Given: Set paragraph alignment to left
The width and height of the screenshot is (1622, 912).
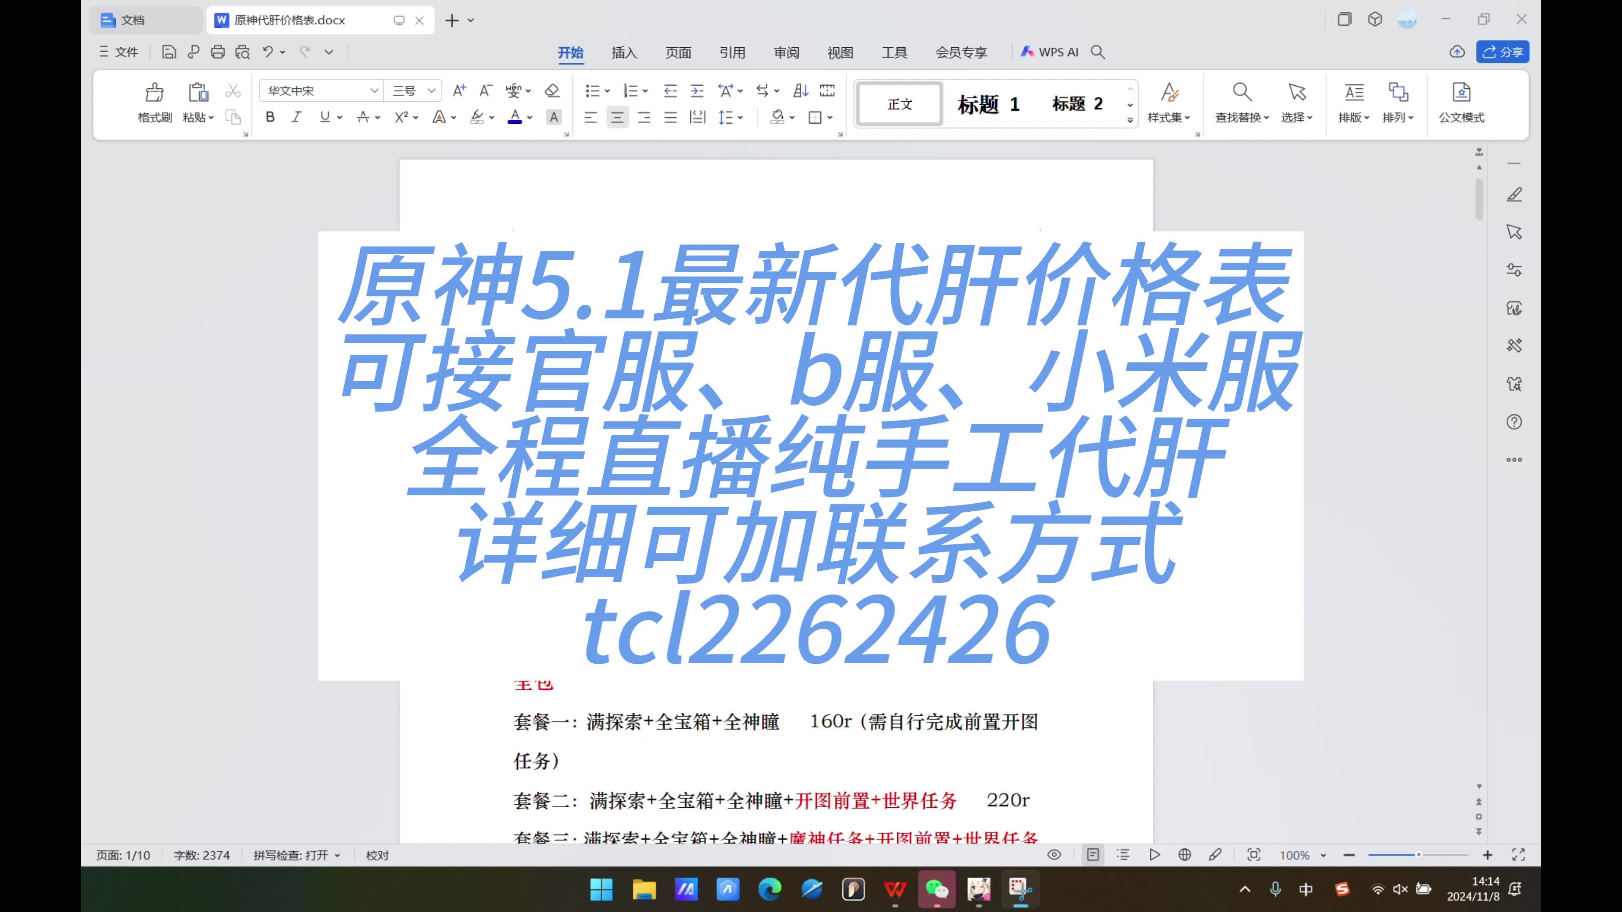Looking at the screenshot, I should click(590, 117).
